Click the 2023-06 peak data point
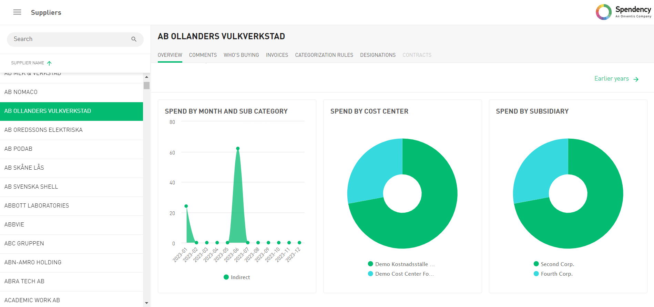Image resolution: width=654 pixels, height=307 pixels. pos(238,149)
